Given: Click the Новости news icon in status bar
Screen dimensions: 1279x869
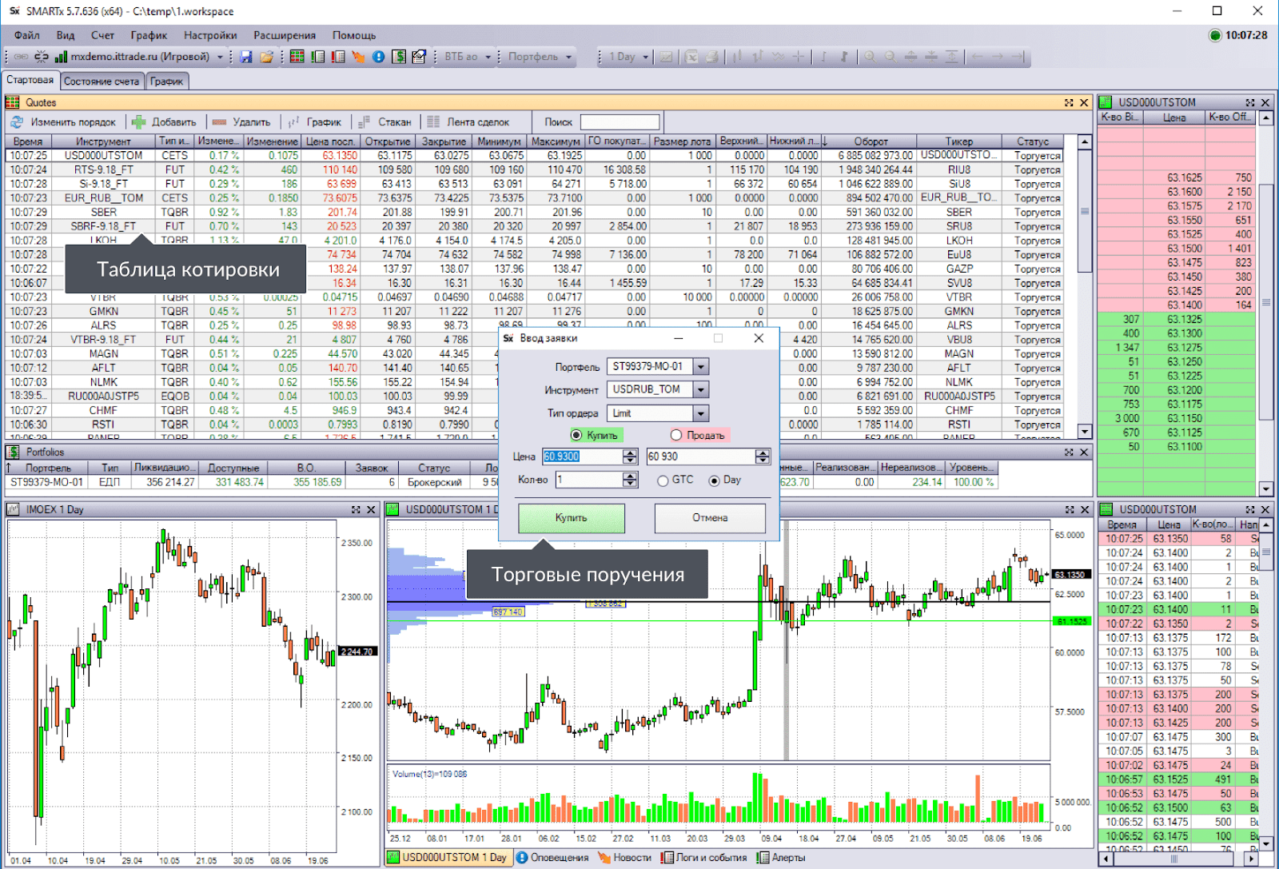Looking at the screenshot, I should click(x=604, y=858).
